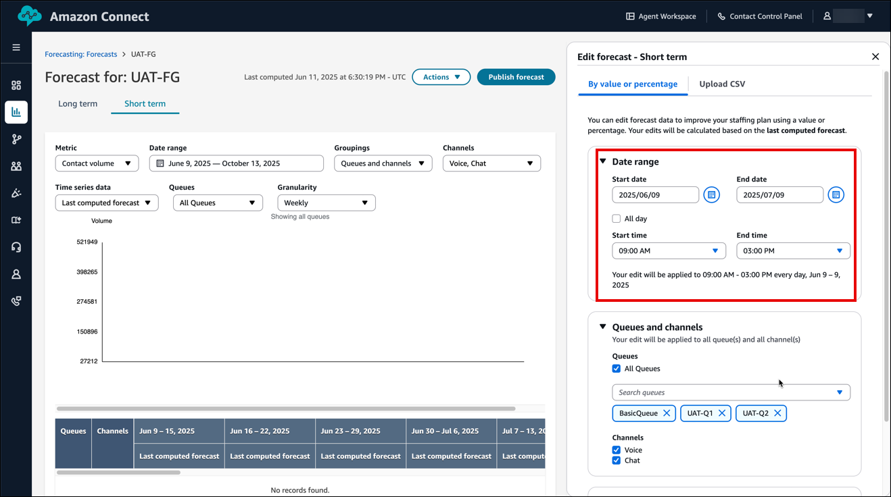This screenshot has height=497, width=891.
Task: Uncheck the All Queues checkbox
Action: pyautogui.click(x=616, y=369)
